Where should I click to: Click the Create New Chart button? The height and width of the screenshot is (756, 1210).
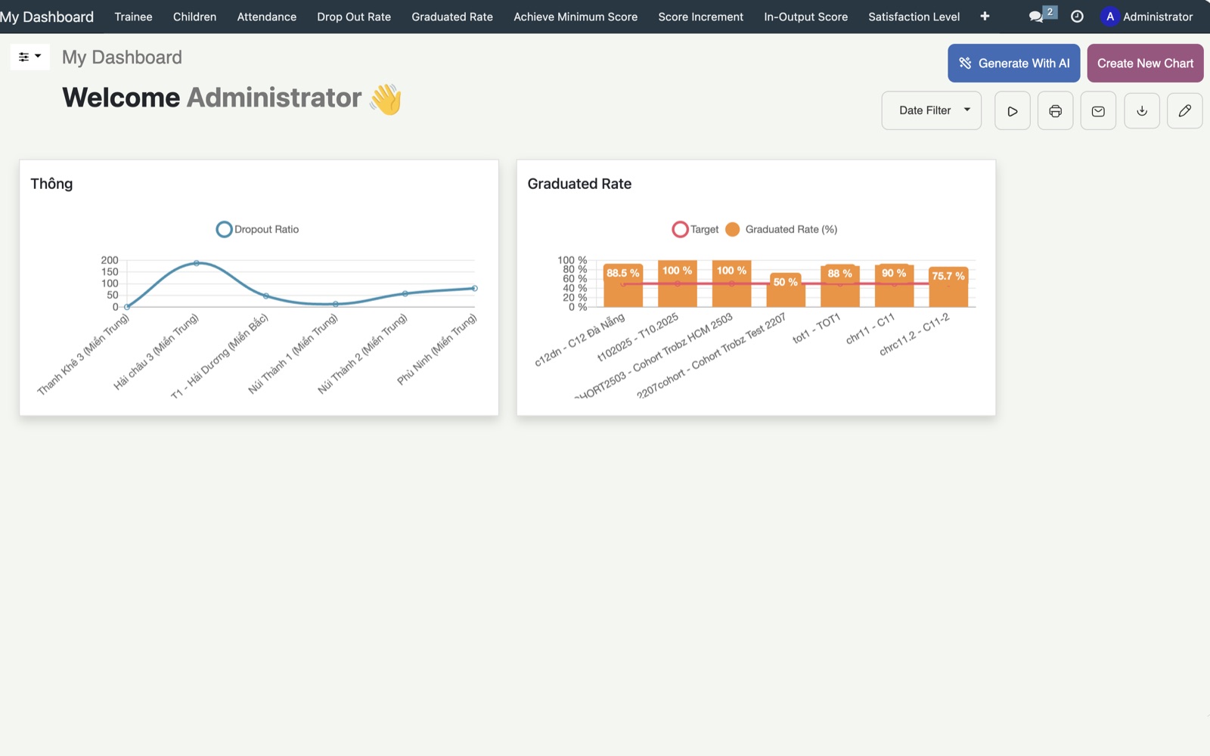coord(1145,64)
